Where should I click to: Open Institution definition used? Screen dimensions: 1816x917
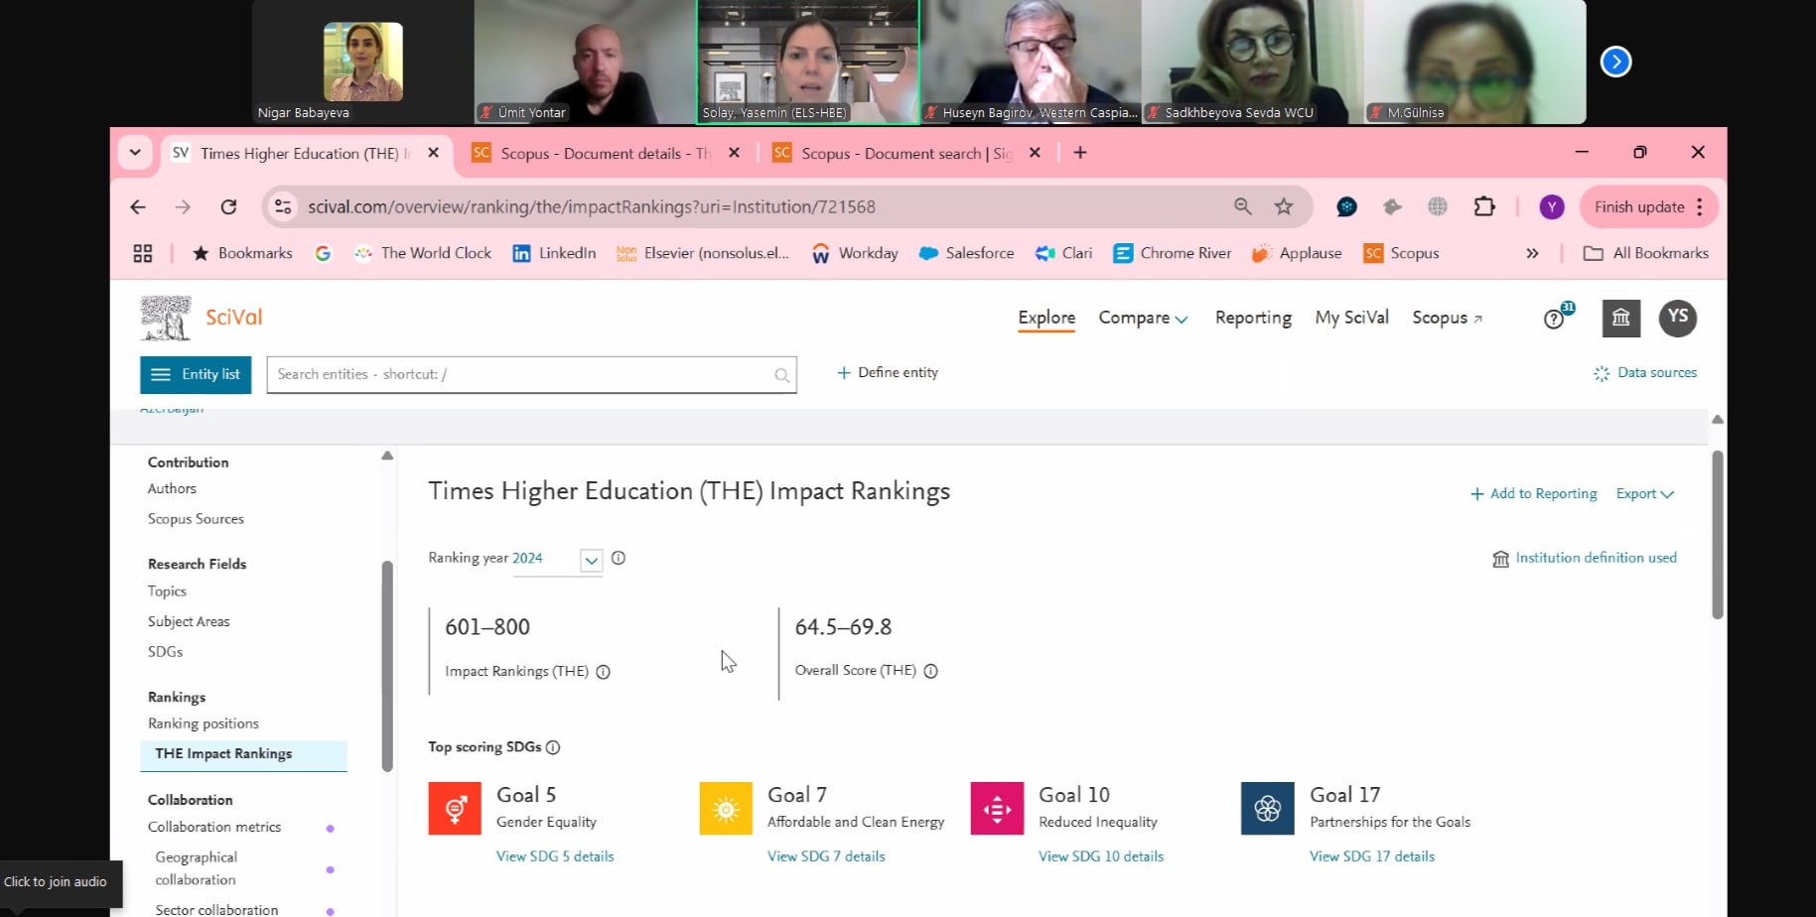1584,558
